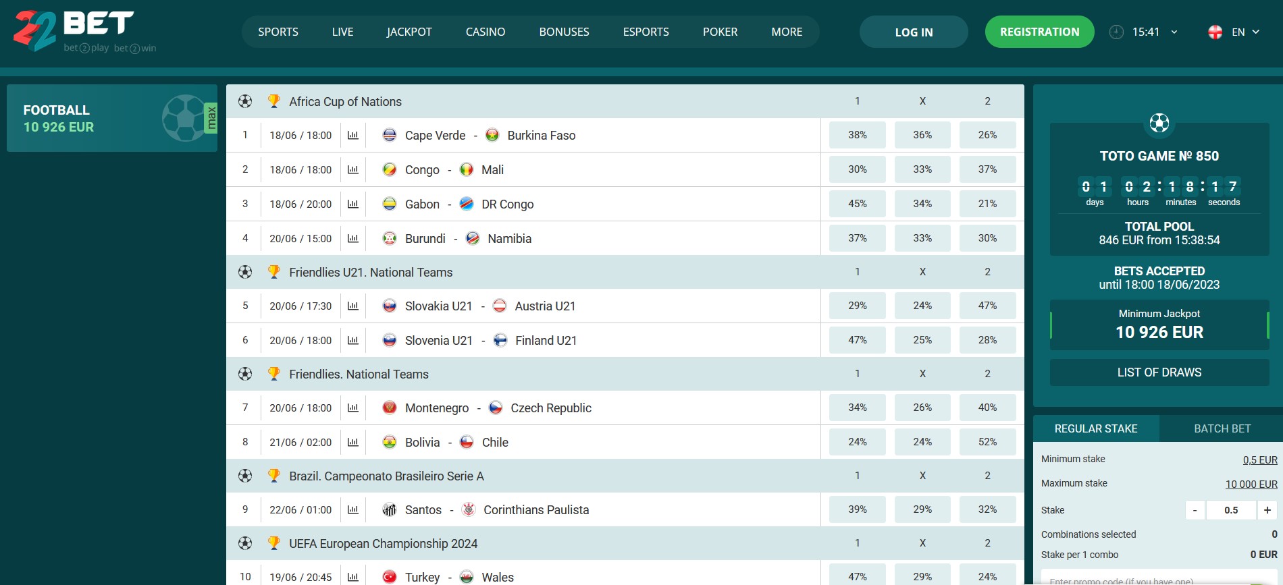Click the Santos club crest icon

390,509
